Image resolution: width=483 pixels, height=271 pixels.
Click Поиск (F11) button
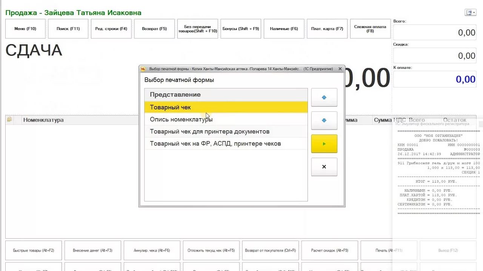(x=68, y=29)
